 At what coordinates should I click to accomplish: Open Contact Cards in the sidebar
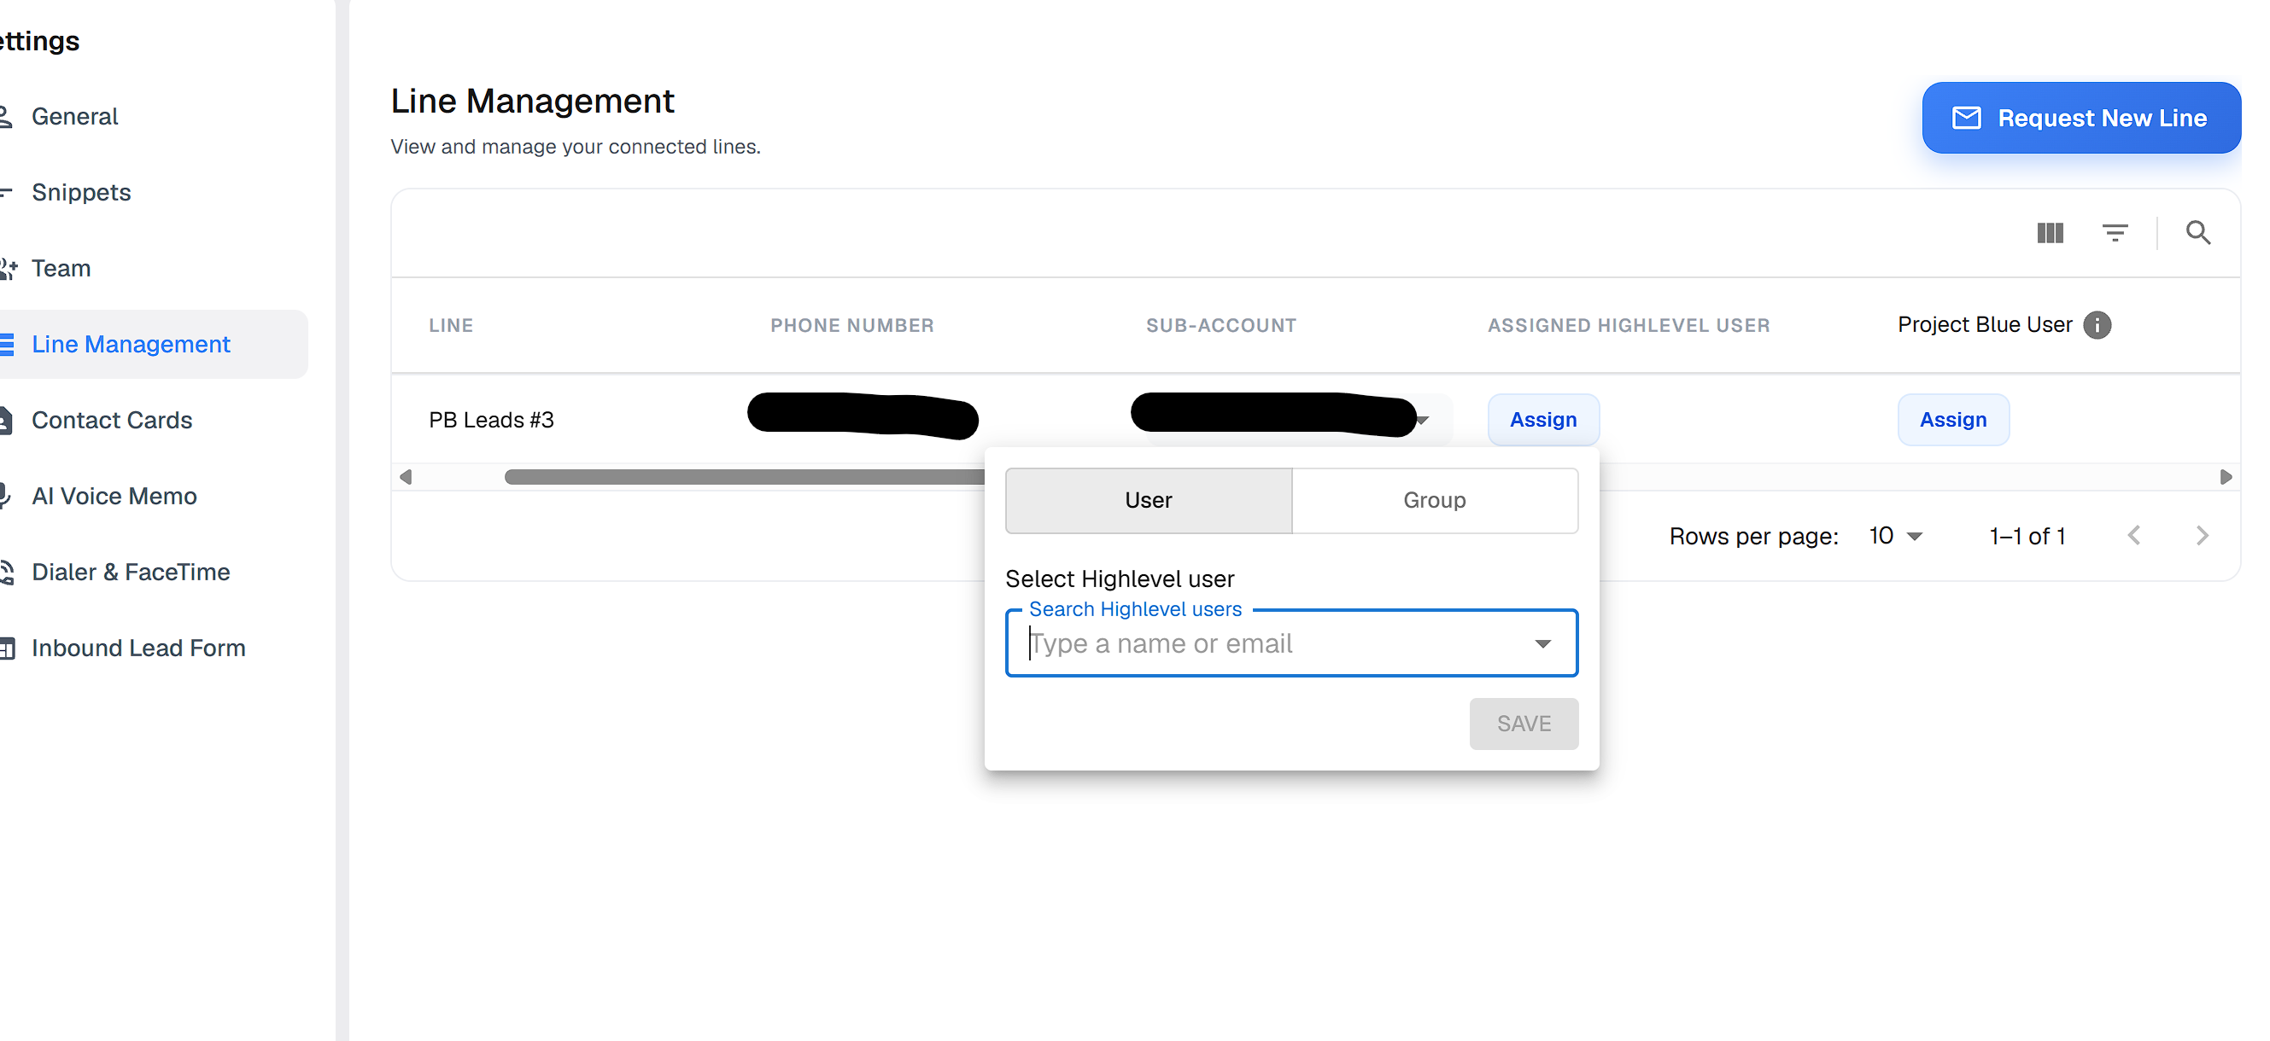tap(112, 420)
